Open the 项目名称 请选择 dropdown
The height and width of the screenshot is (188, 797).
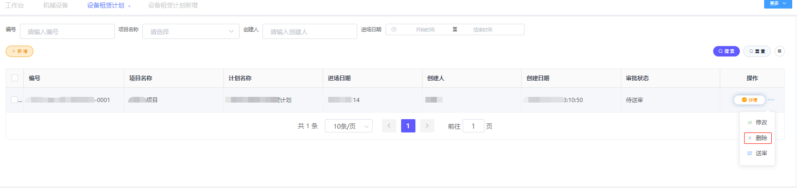(x=191, y=31)
